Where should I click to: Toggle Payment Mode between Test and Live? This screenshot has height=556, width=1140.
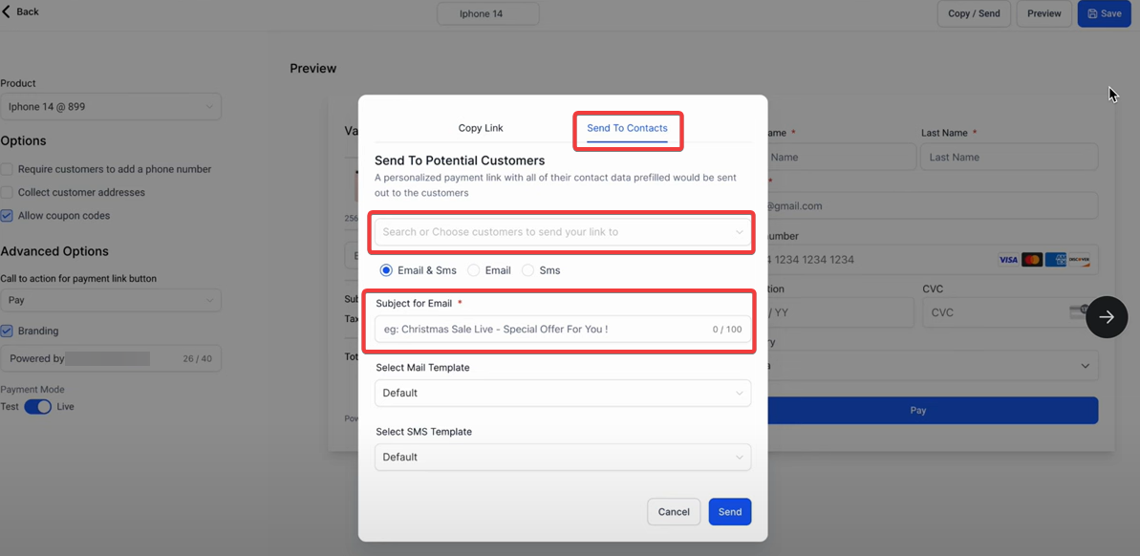(38, 407)
